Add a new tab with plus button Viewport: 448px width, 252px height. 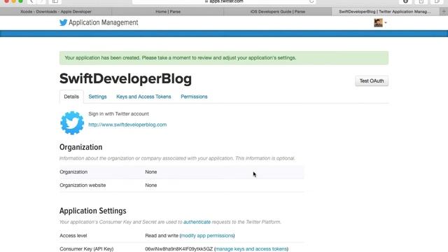tap(444, 11)
